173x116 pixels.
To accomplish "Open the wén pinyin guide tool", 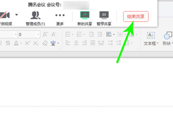I will tap(53, 43).
